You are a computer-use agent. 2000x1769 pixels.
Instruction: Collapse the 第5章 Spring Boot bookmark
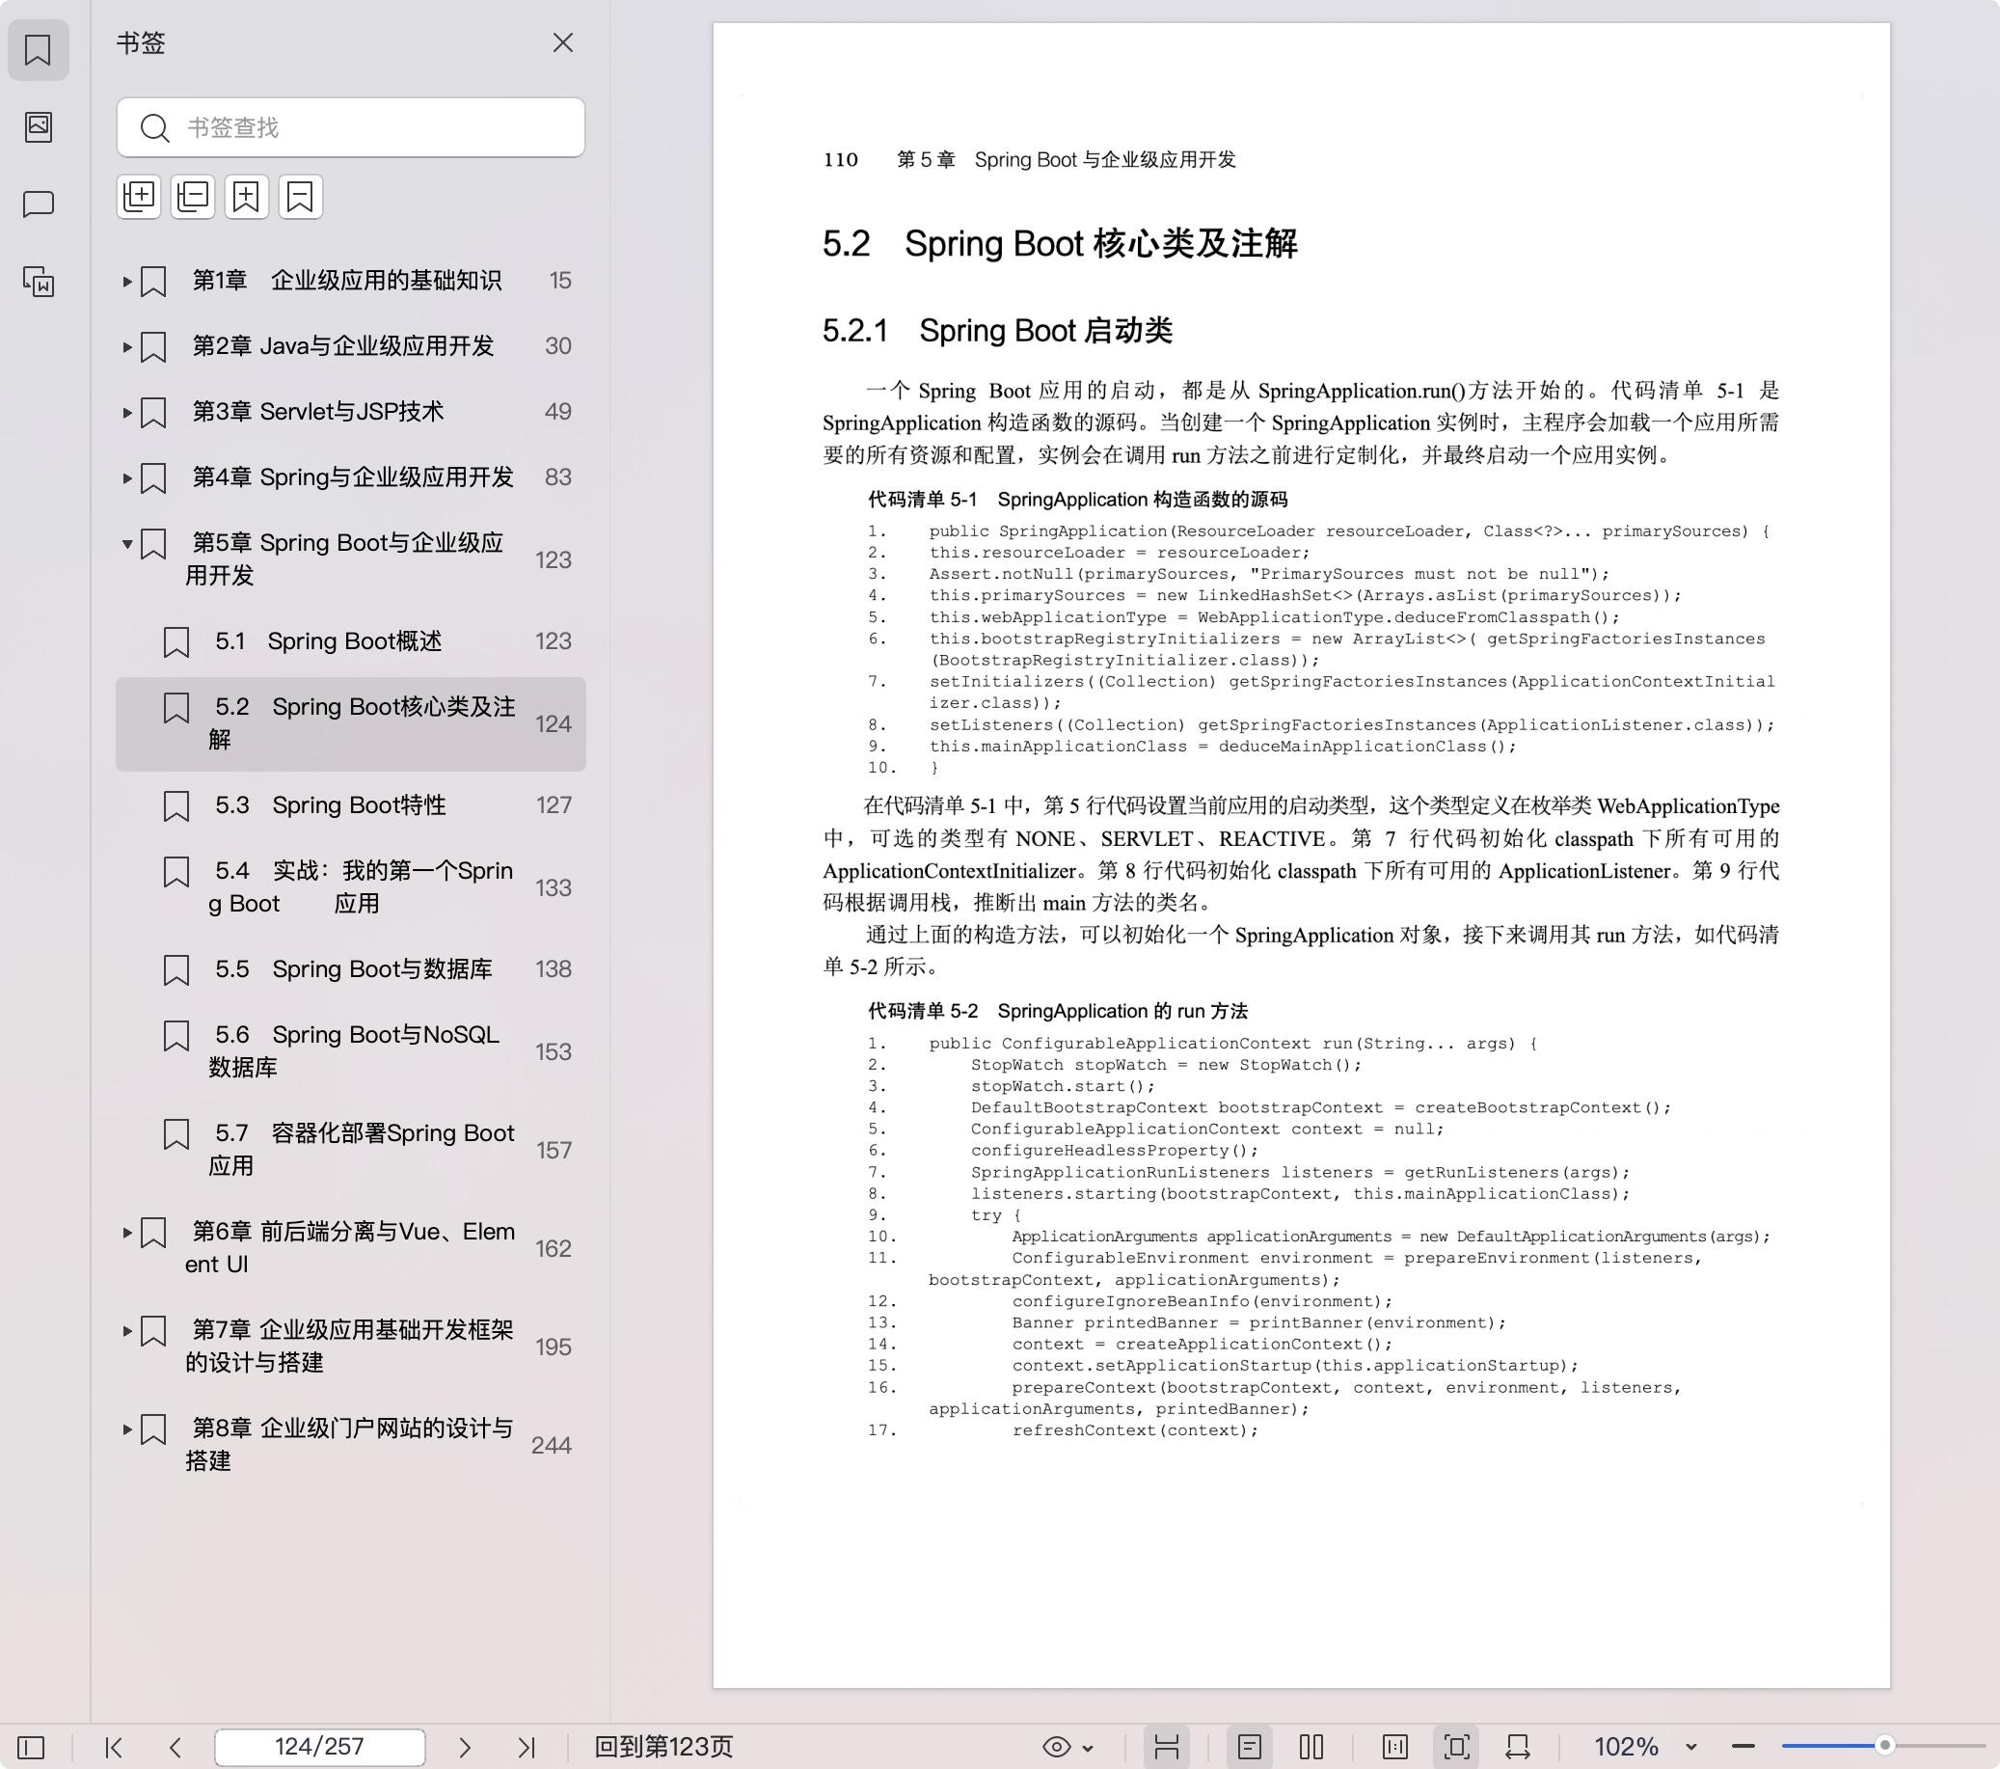point(127,544)
